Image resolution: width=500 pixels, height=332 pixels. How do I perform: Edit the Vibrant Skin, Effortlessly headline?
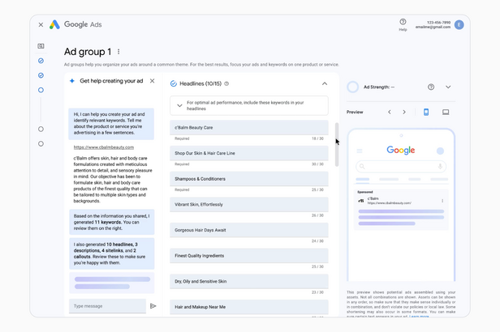click(249, 205)
